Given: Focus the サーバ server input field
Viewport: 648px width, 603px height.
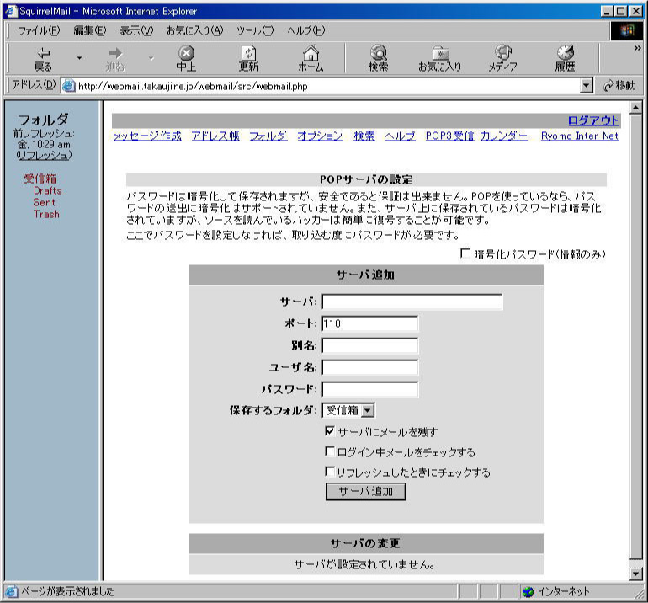Looking at the screenshot, I should point(412,301).
